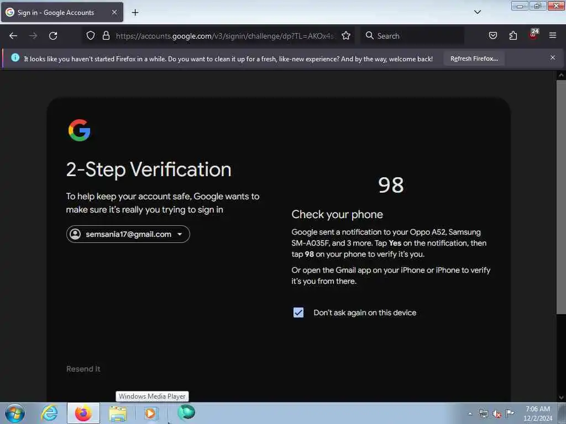The image size is (566, 424).
Task: Go back to the previous page
Action: click(13, 36)
